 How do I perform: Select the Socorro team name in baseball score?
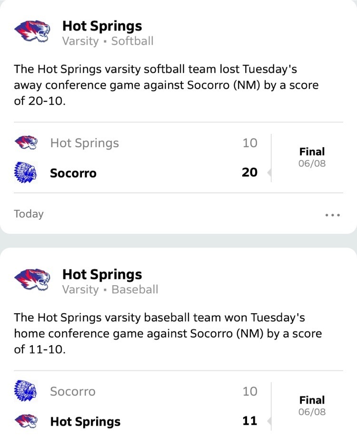(x=73, y=391)
